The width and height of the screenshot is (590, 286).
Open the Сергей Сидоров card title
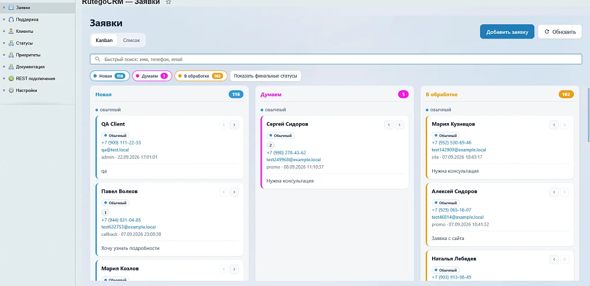(287, 124)
